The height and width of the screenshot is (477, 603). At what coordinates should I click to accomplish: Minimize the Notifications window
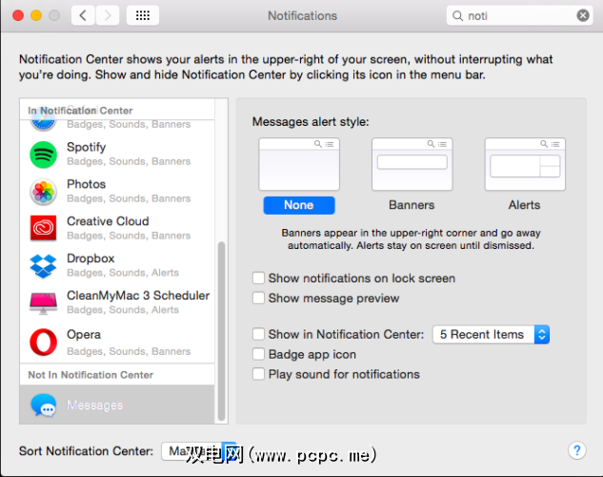36,15
